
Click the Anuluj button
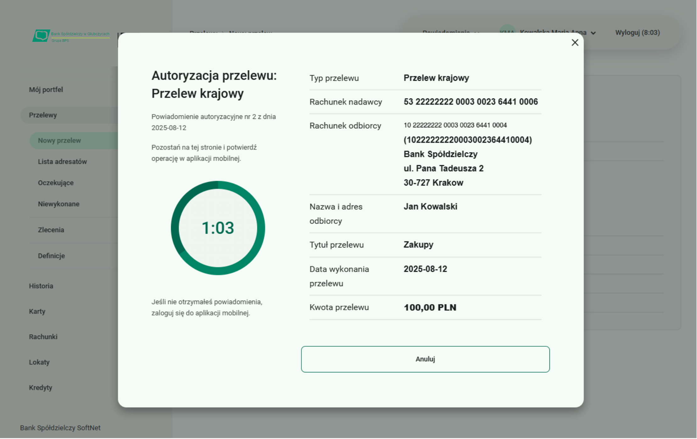tap(425, 359)
